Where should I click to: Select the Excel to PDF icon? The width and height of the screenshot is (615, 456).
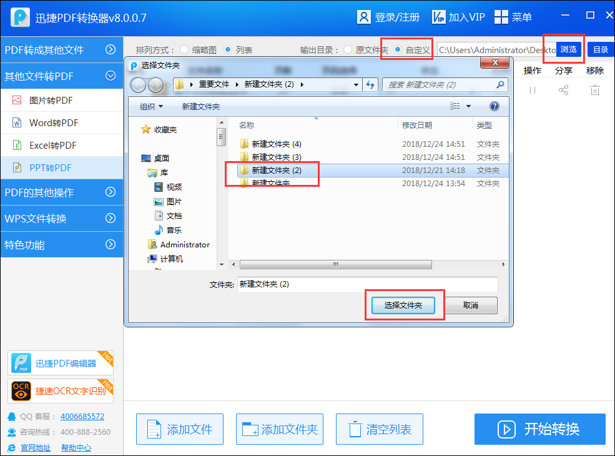pos(17,145)
